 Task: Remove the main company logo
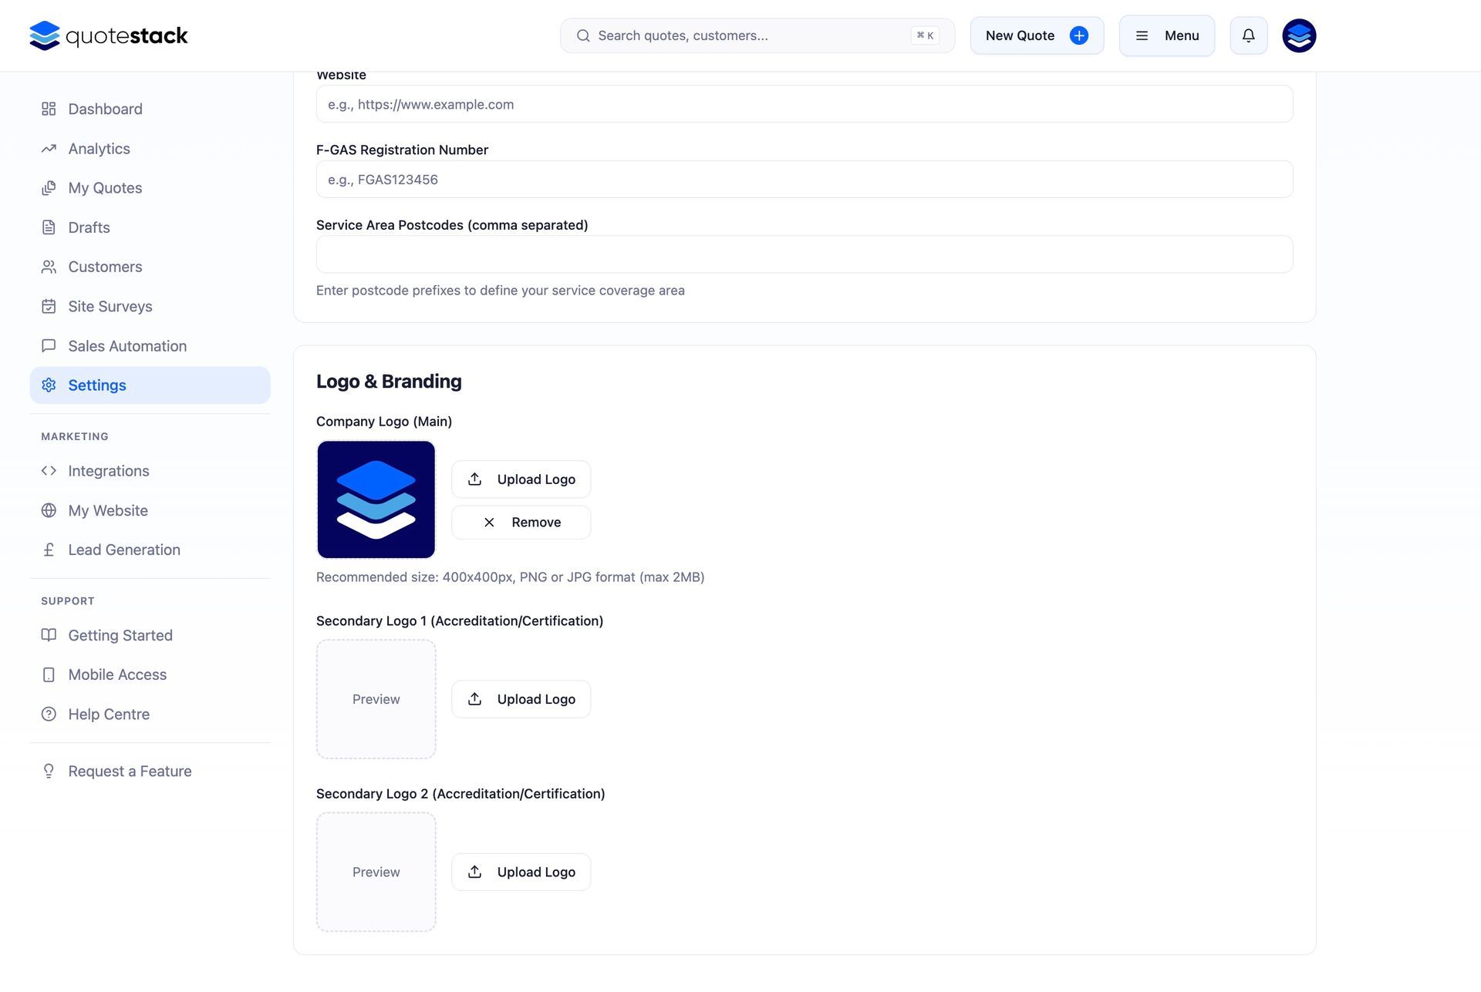[x=521, y=523]
